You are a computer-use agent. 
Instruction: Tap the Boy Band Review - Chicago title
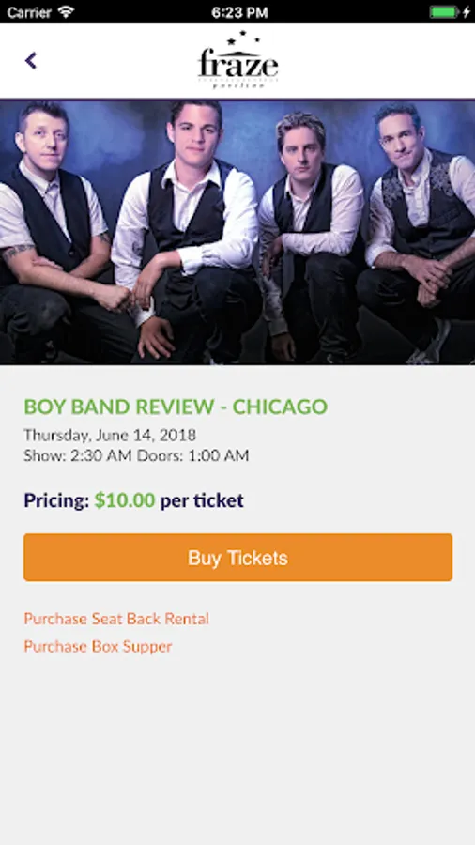tap(176, 407)
